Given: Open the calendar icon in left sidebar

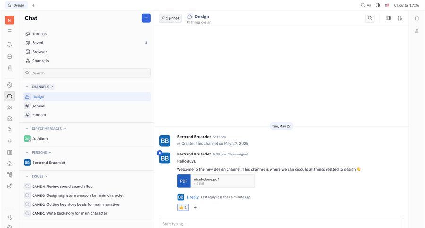Looking at the screenshot, I should tap(9, 57).
